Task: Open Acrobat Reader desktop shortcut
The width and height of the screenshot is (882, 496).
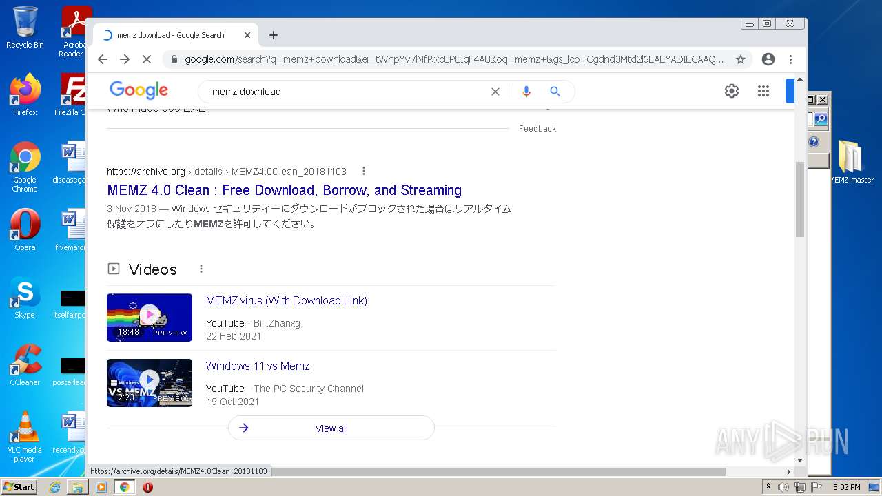Action: [73, 32]
